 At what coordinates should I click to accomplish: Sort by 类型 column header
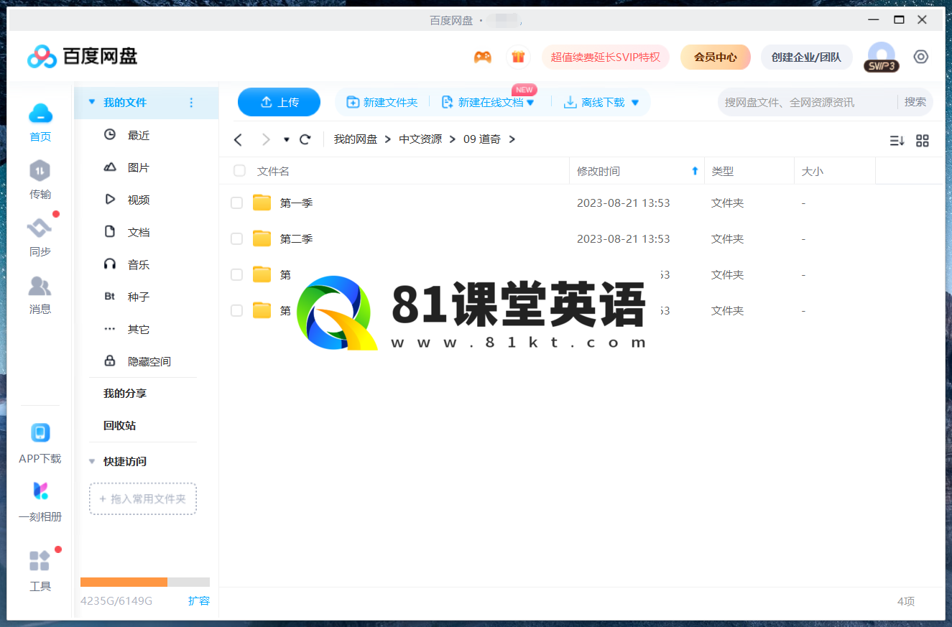point(723,171)
